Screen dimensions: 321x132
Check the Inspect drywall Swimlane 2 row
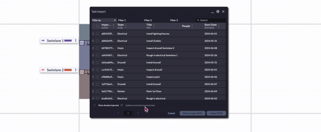pos(97,48)
